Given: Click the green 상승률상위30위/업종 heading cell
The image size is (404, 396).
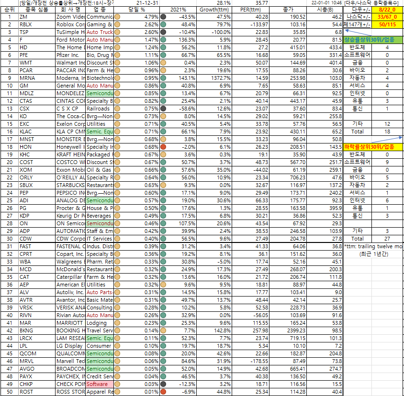Looking at the screenshot, I should tap(373, 40).
